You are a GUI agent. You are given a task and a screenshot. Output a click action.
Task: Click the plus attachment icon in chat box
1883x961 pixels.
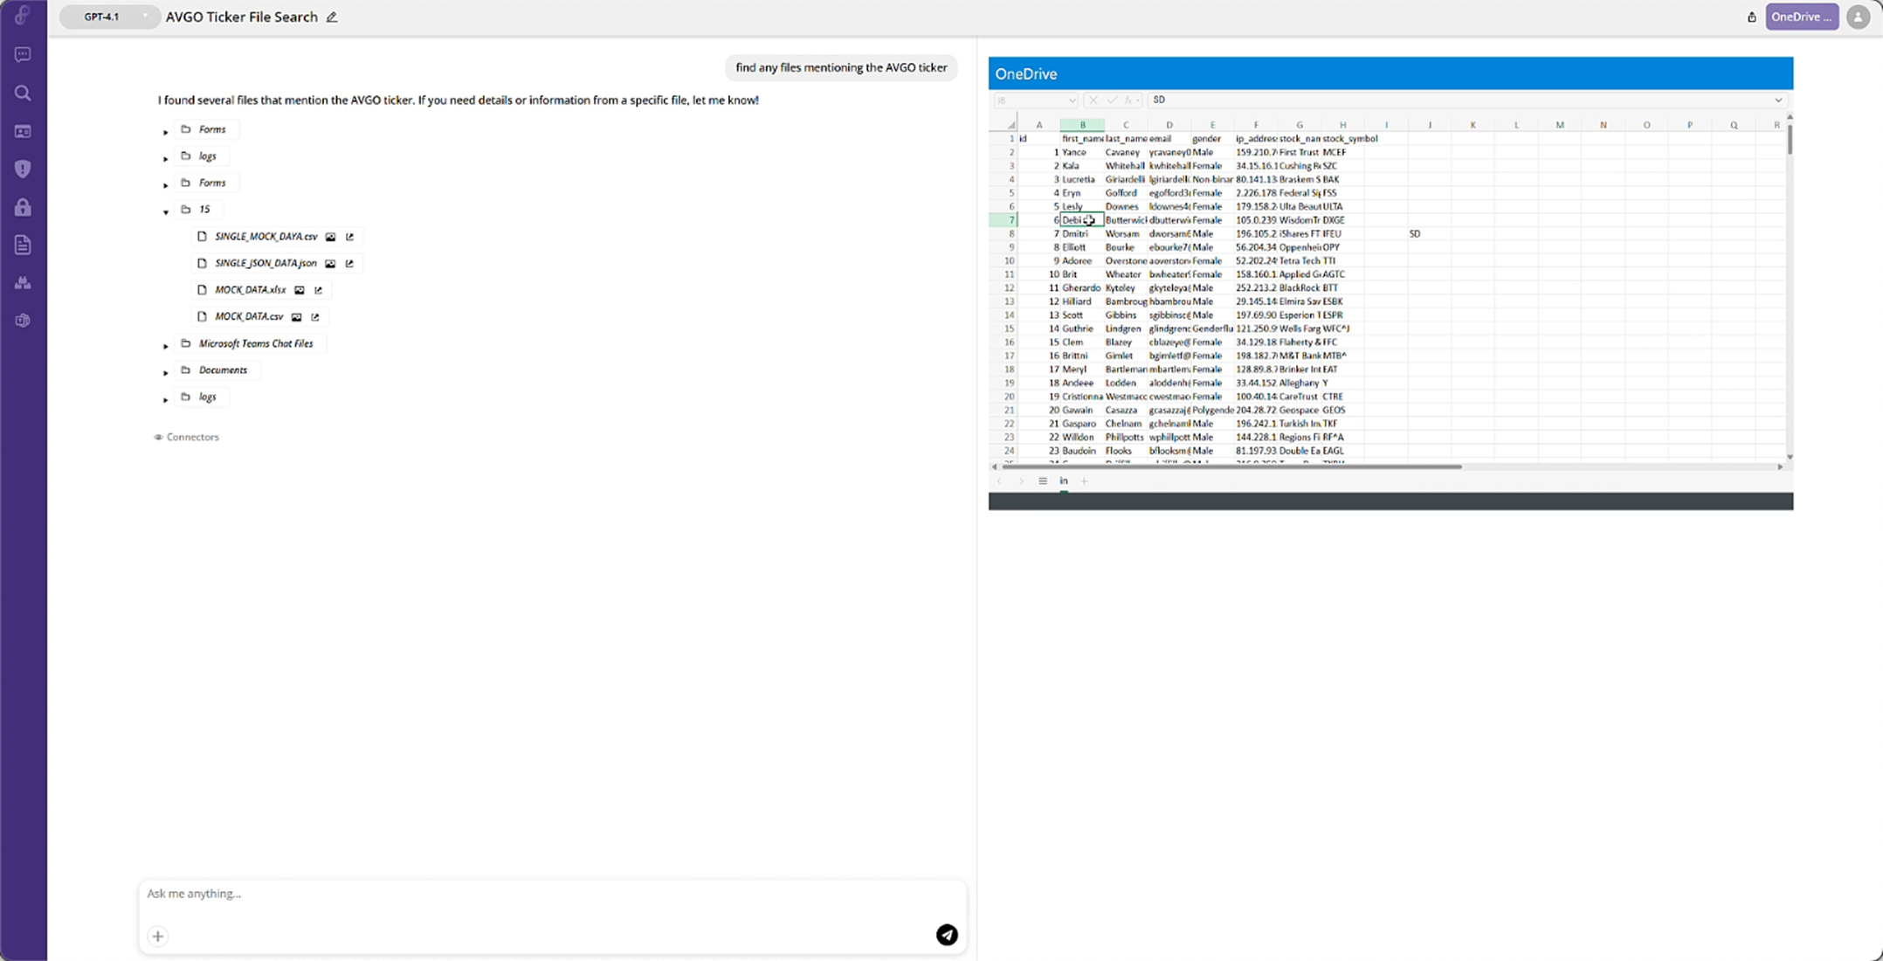[157, 937]
